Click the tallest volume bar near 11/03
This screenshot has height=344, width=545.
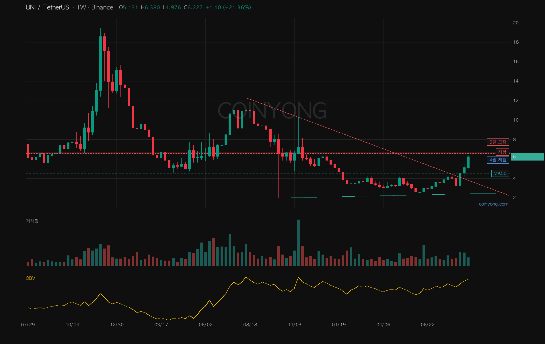298,243
